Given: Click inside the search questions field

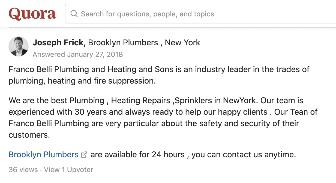Looking at the screenshot, I should (x=191, y=13).
